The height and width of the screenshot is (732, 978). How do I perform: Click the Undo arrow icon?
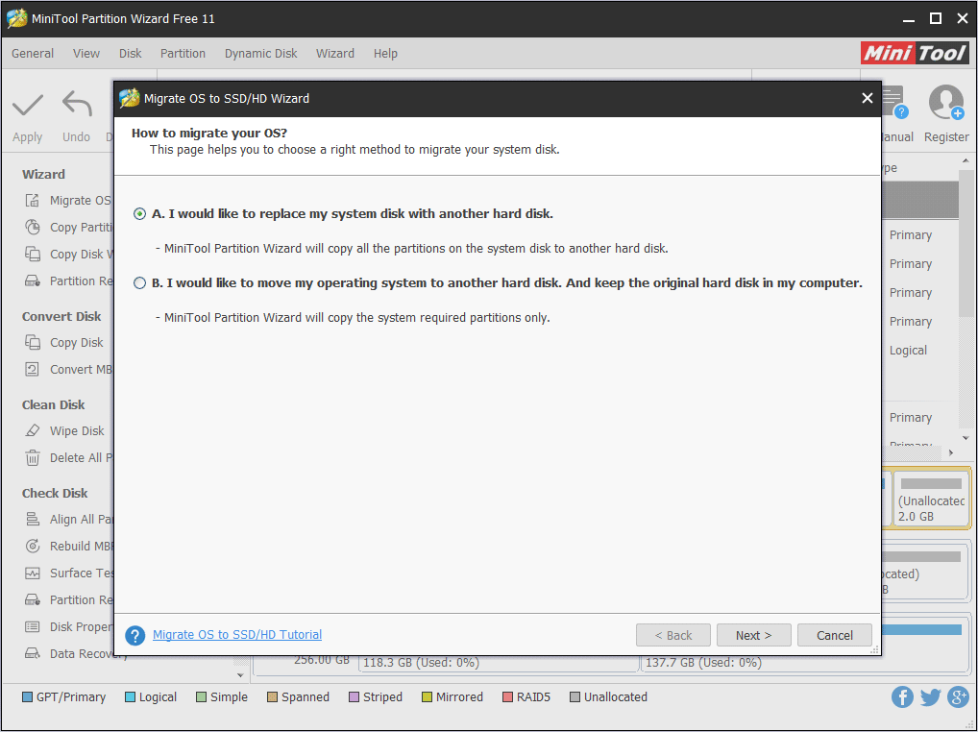tap(77, 105)
